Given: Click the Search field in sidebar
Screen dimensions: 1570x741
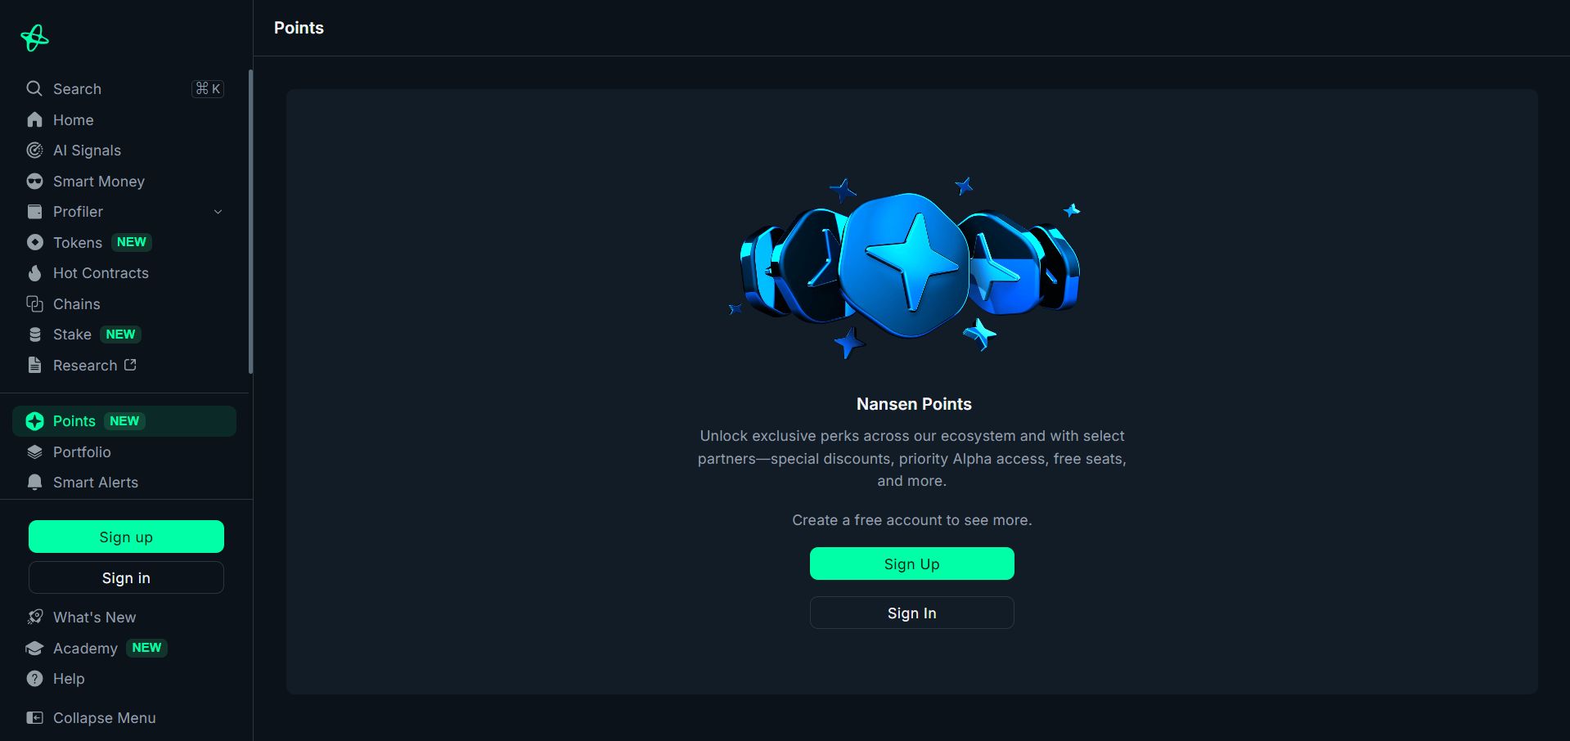Looking at the screenshot, I should point(124,89).
